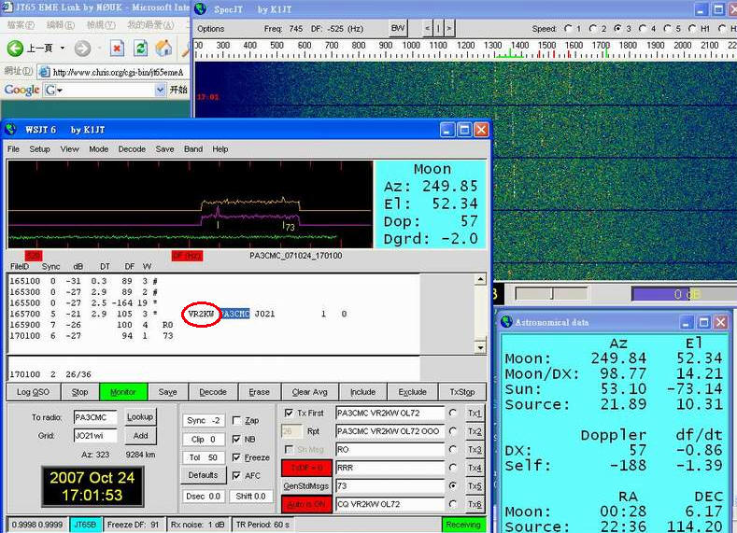Click the SpecJT title bar globe icon

201,8
